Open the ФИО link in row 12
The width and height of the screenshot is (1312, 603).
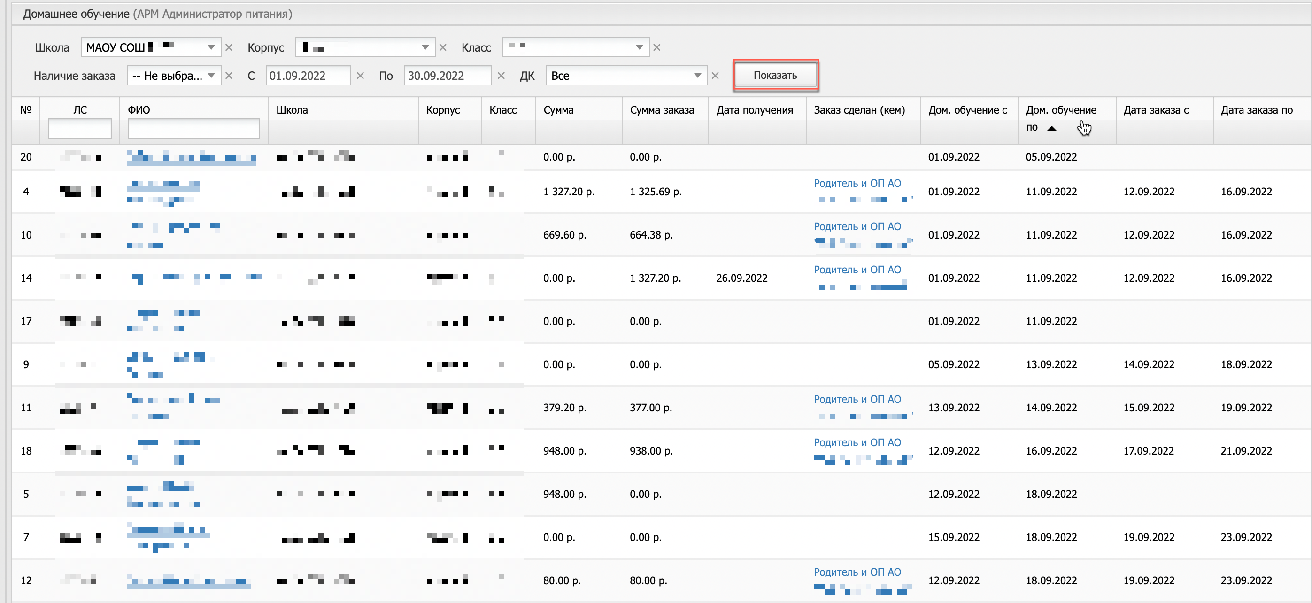[x=189, y=581]
